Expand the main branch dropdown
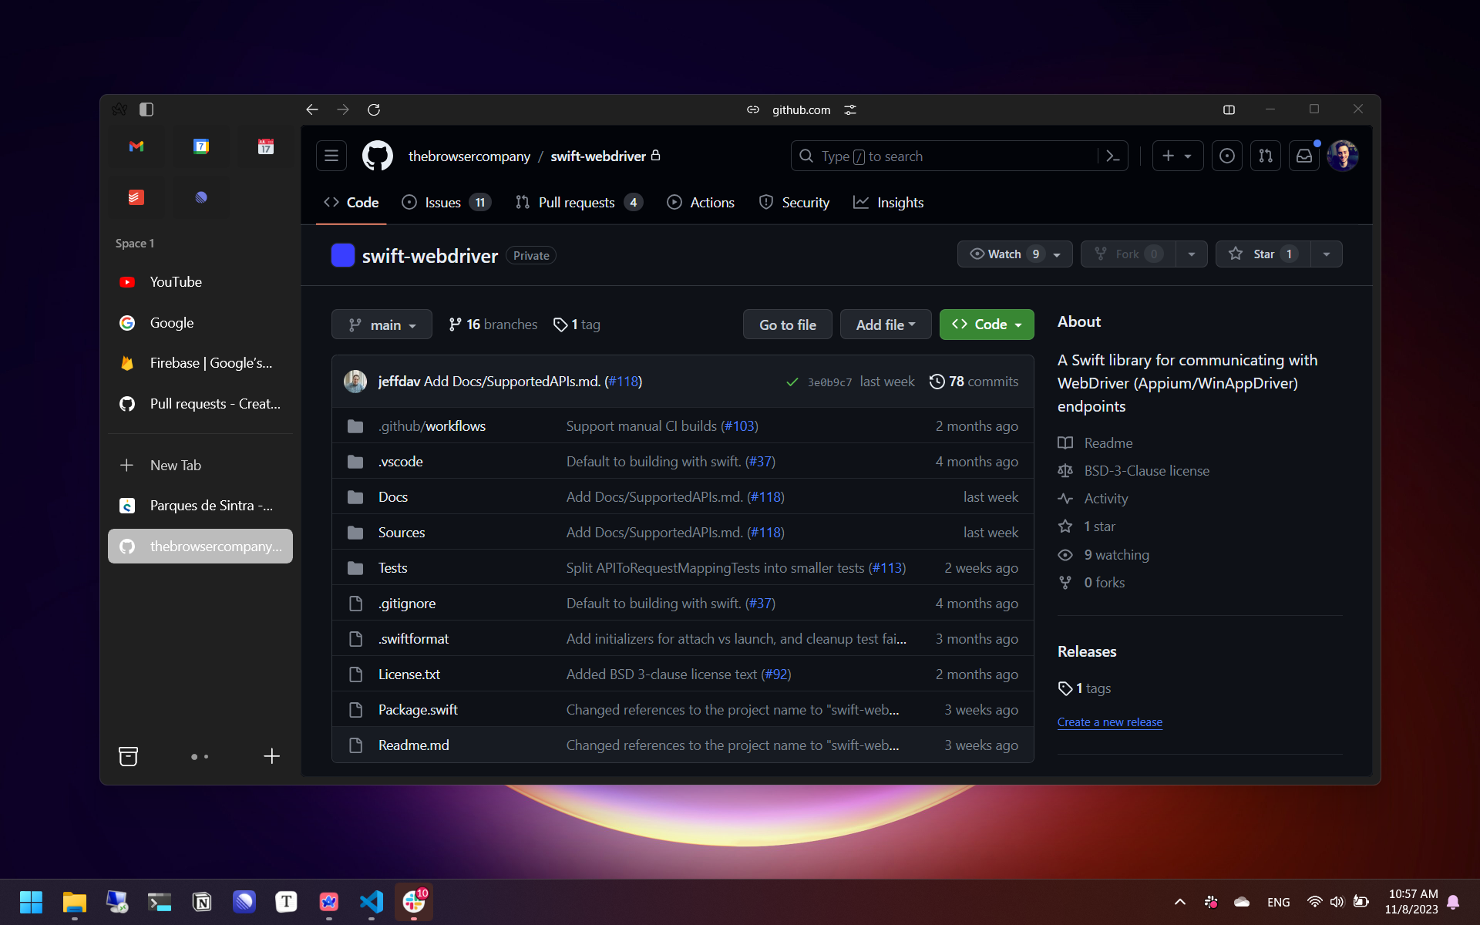The height and width of the screenshot is (925, 1480). click(x=382, y=325)
